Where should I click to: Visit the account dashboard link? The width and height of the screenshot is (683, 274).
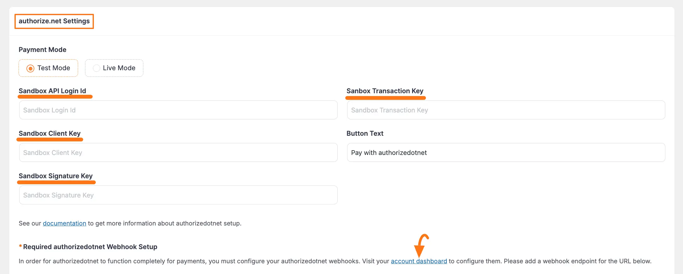(x=419, y=261)
